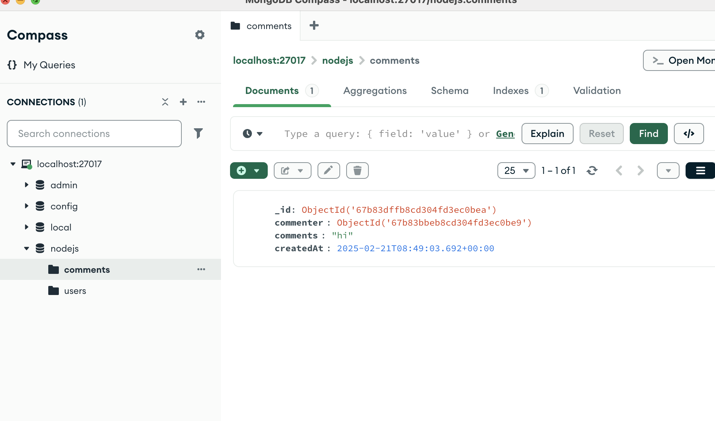Click nodejs breadcrumb link
The height and width of the screenshot is (421, 715).
tap(338, 60)
